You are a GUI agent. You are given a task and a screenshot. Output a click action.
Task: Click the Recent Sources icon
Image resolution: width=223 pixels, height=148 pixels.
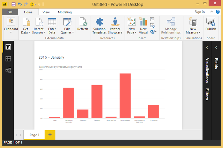pos(39,22)
